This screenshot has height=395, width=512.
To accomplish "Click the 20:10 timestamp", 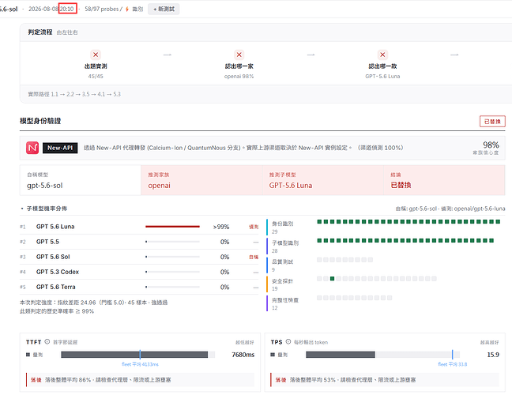I will click(67, 9).
